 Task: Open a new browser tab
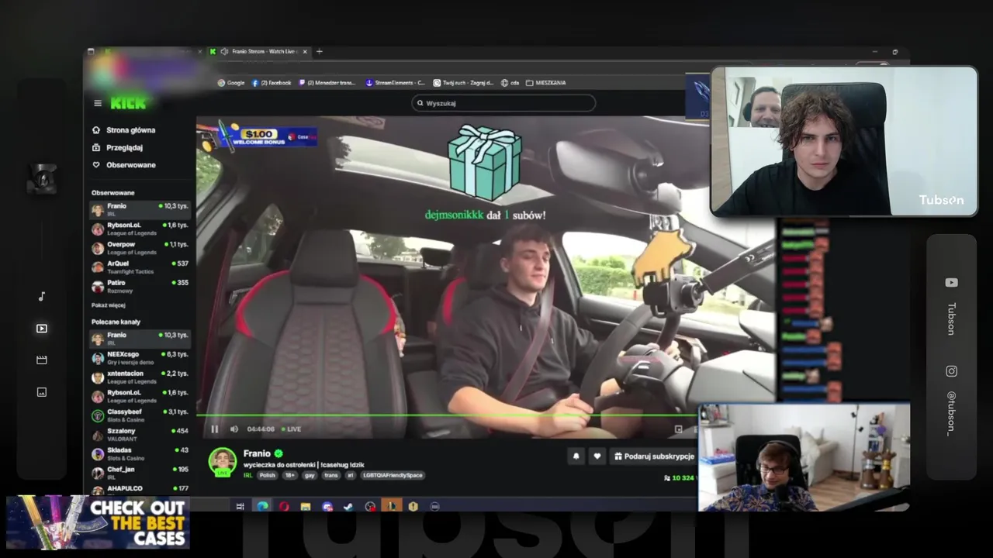319,52
